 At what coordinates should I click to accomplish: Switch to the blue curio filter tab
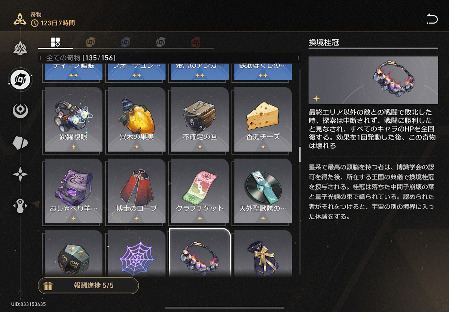125,42
